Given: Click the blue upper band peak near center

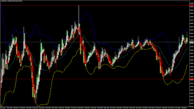Looking at the screenshot, I should coord(86,12).
